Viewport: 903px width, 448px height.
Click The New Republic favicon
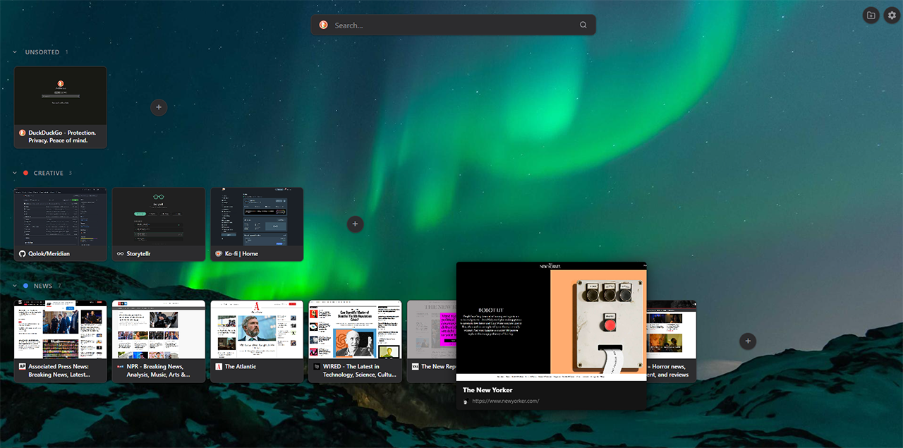click(416, 367)
